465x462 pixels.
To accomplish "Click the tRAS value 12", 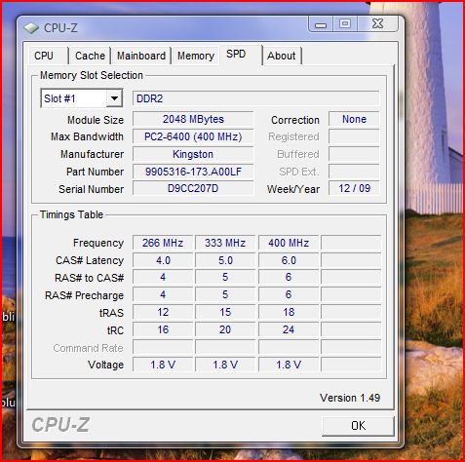I will [x=163, y=312].
